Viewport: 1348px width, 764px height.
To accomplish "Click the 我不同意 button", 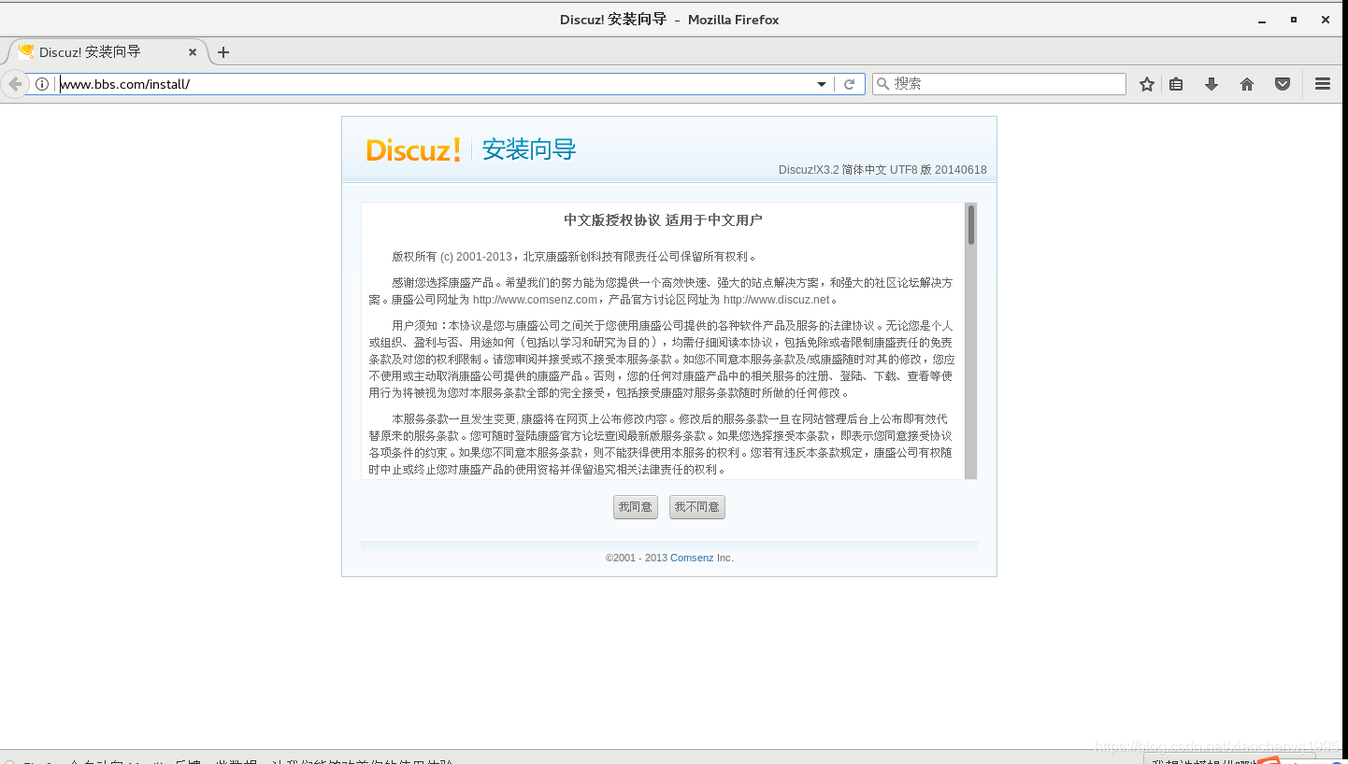I will [697, 507].
